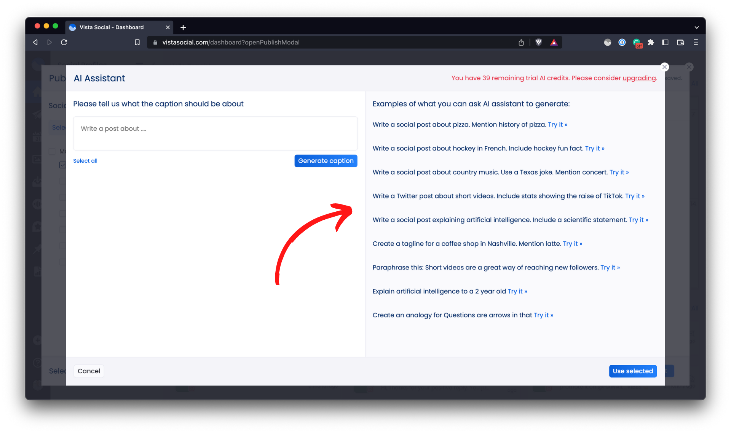This screenshot has width=731, height=431.
Task: Click the 'Please tell us what the caption should be about' text
Action: (x=158, y=104)
